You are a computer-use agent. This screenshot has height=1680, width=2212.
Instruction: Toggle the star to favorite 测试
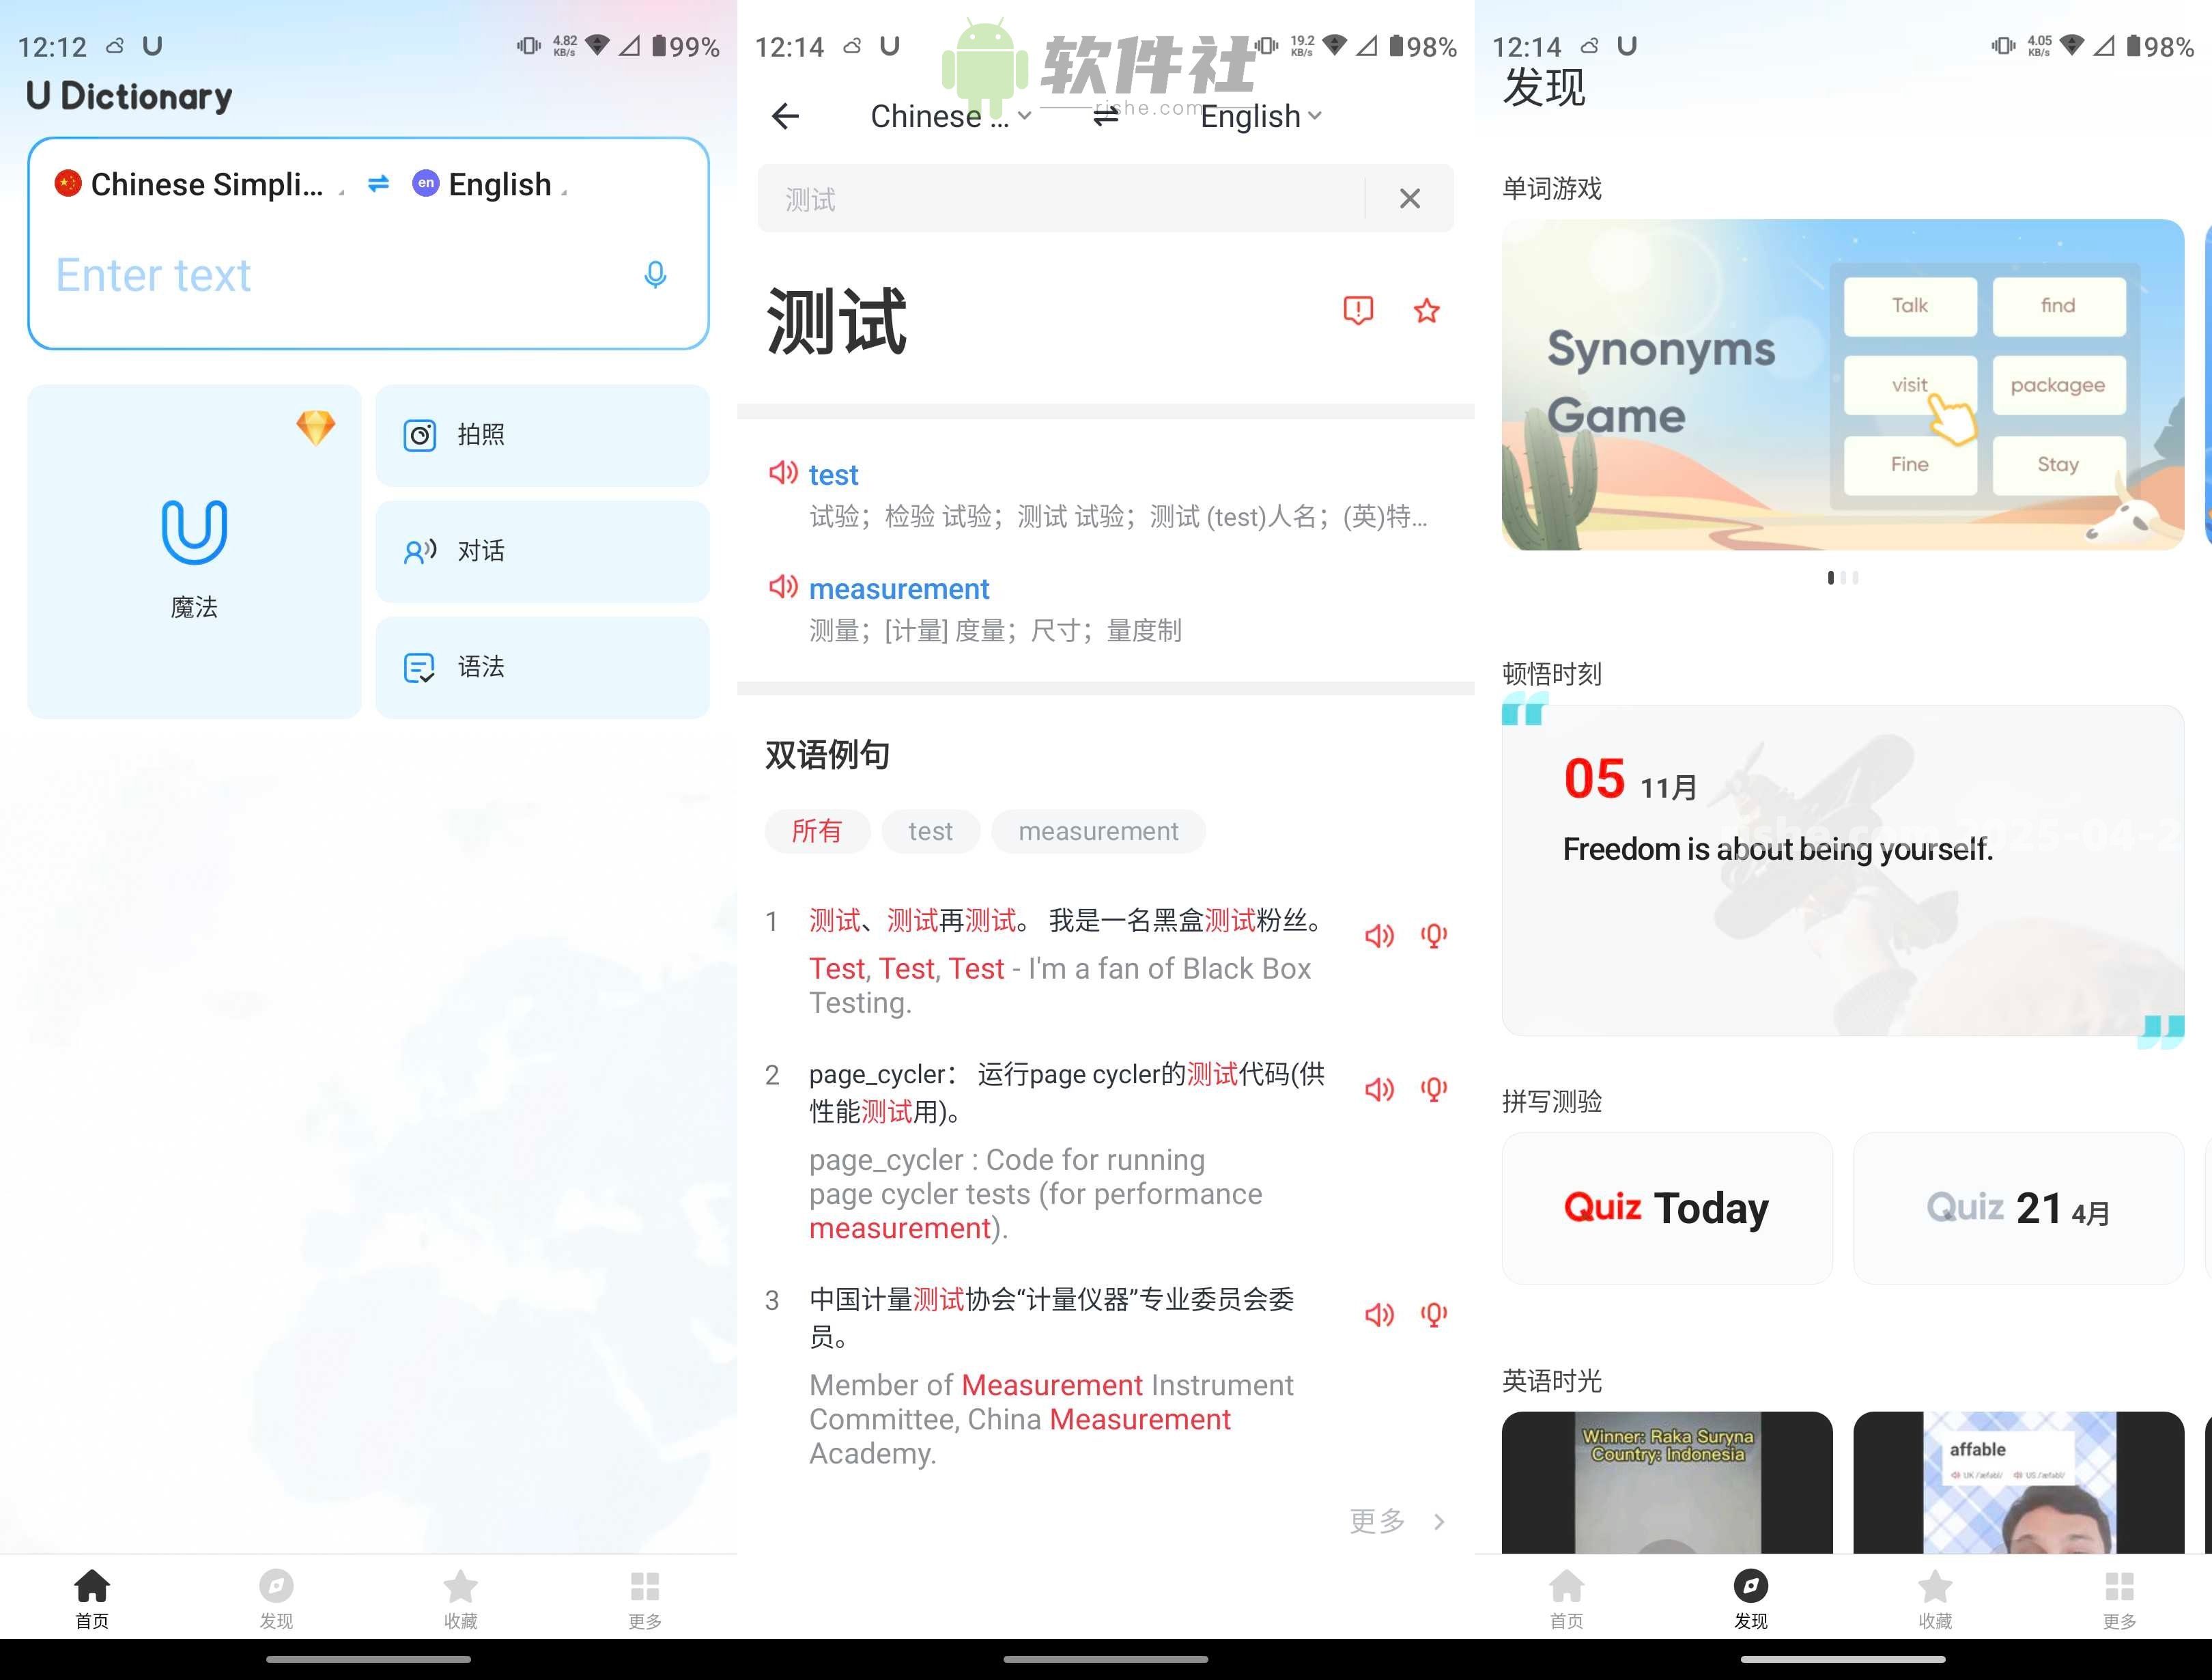(1426, 311)
